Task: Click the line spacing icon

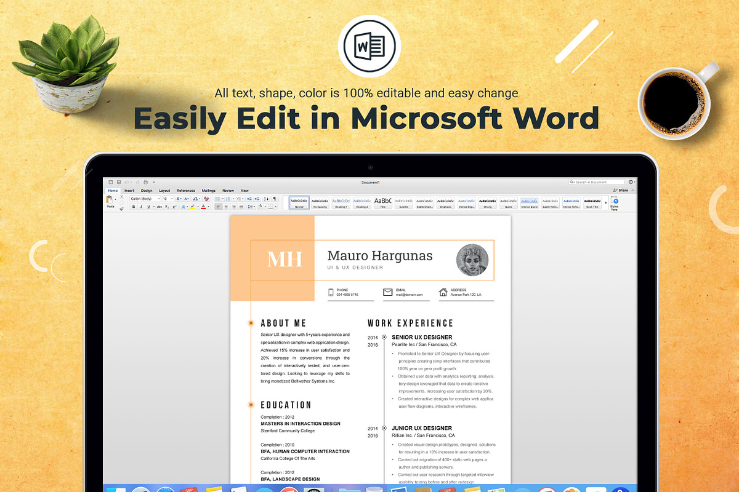Action: click(250, 207)
